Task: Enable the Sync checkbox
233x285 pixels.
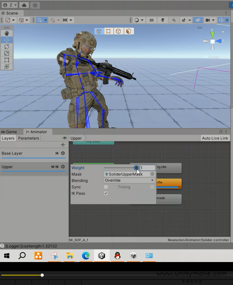Action: click(106, 187)
